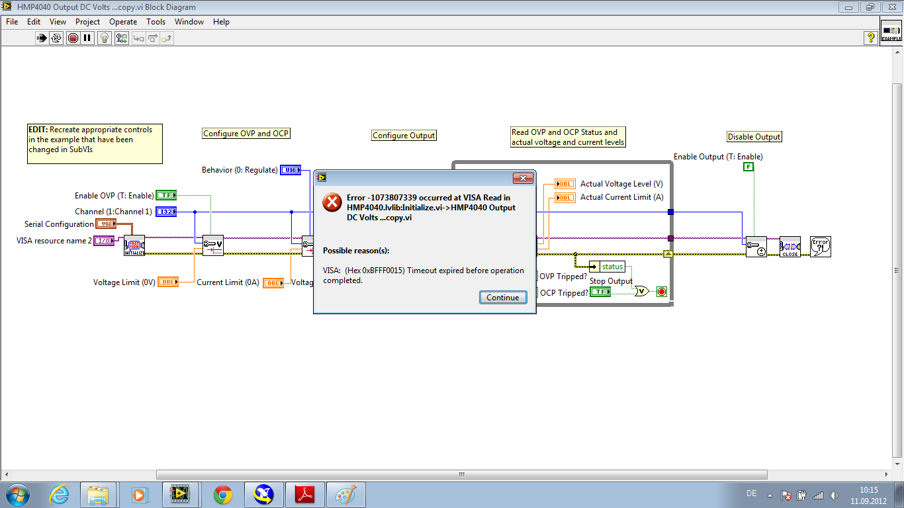Viewport: 904px width, 508px height.
Task: Open the Tools menu
Action: pos(156,22)
